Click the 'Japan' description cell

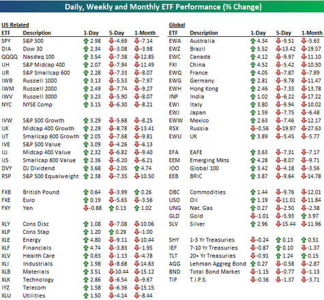click(x=198, y=112)
